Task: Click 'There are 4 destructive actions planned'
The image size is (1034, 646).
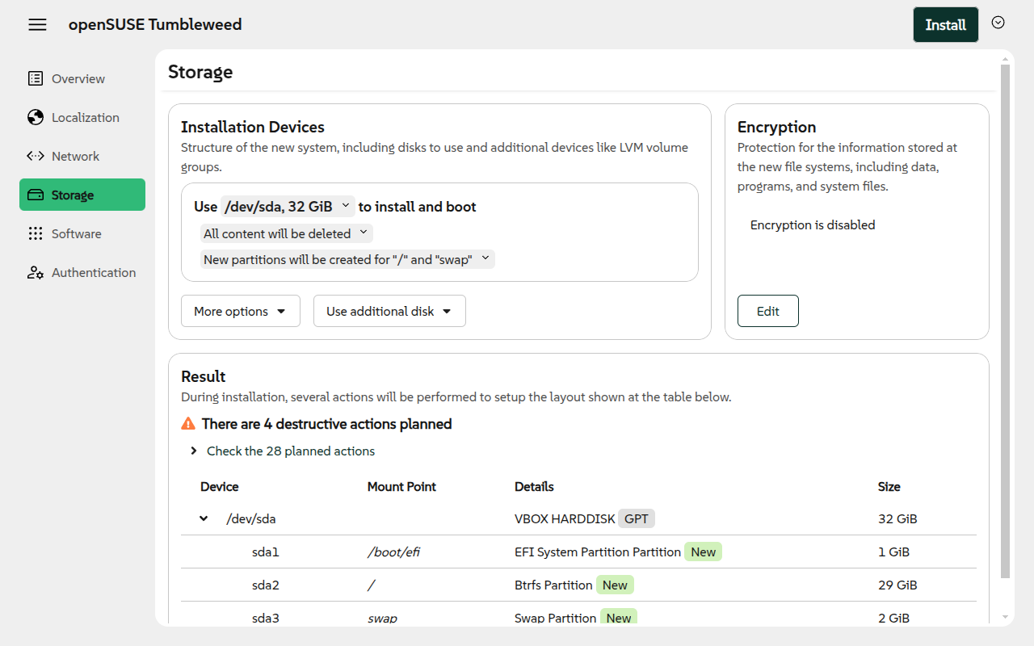Action: pyautogui.click(x=326, y=423)
